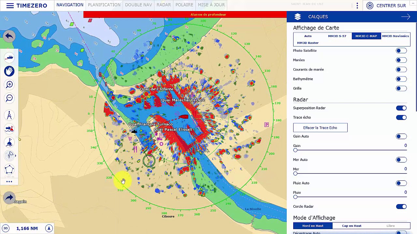Select Cap en Haut display mode
The image size is (417, 234).
coord(352,226)
